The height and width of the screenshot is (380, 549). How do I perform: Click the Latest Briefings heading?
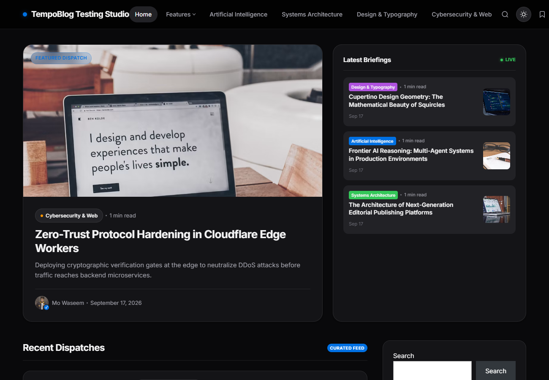[367, 60]
